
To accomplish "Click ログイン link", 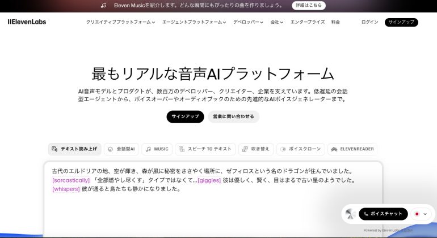I will pyautogui.click(x=369, y=22).
